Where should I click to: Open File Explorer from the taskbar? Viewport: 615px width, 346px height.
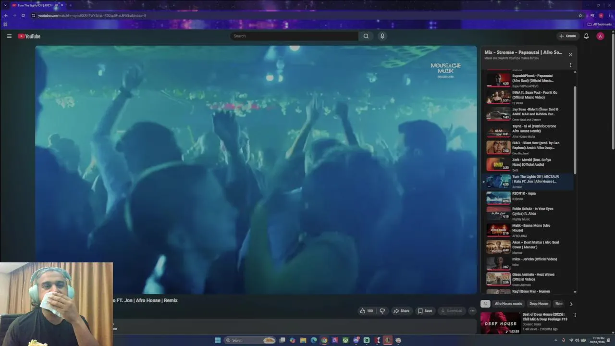303,340
